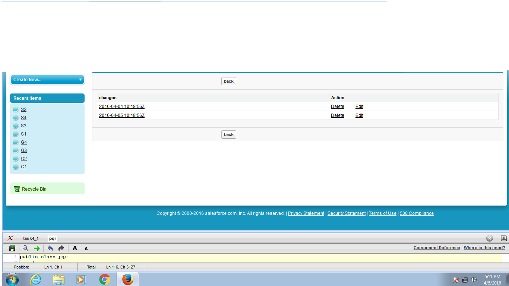Click the 'public class pqr' code line
Image resolution: width=509 pixels, height=286 pixels.
(44, 257)
